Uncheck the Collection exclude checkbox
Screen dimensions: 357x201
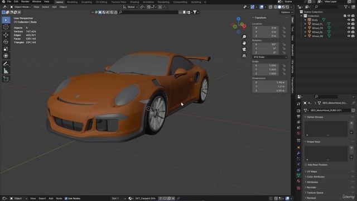[345, 16]
